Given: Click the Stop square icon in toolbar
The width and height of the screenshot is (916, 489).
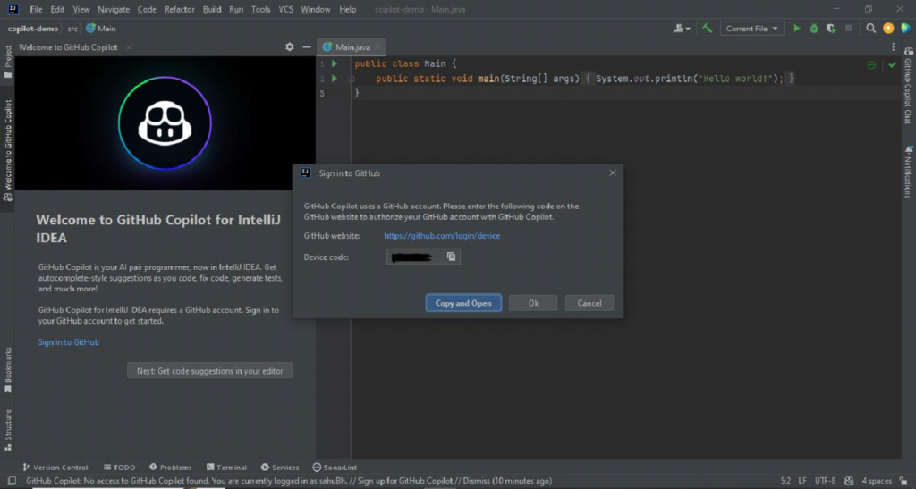Looking at the screenshot, I should coord(849,28).
